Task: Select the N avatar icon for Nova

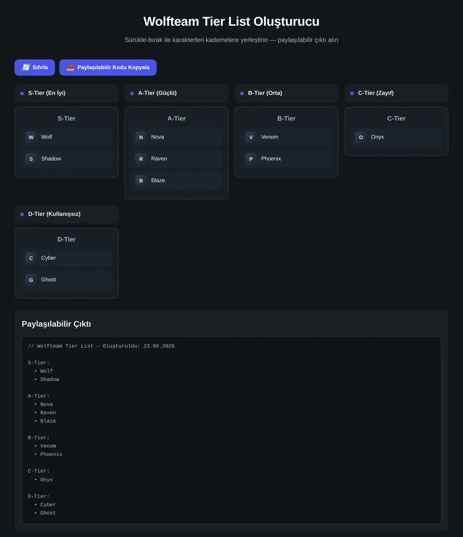Action: (x=141, y=137)
